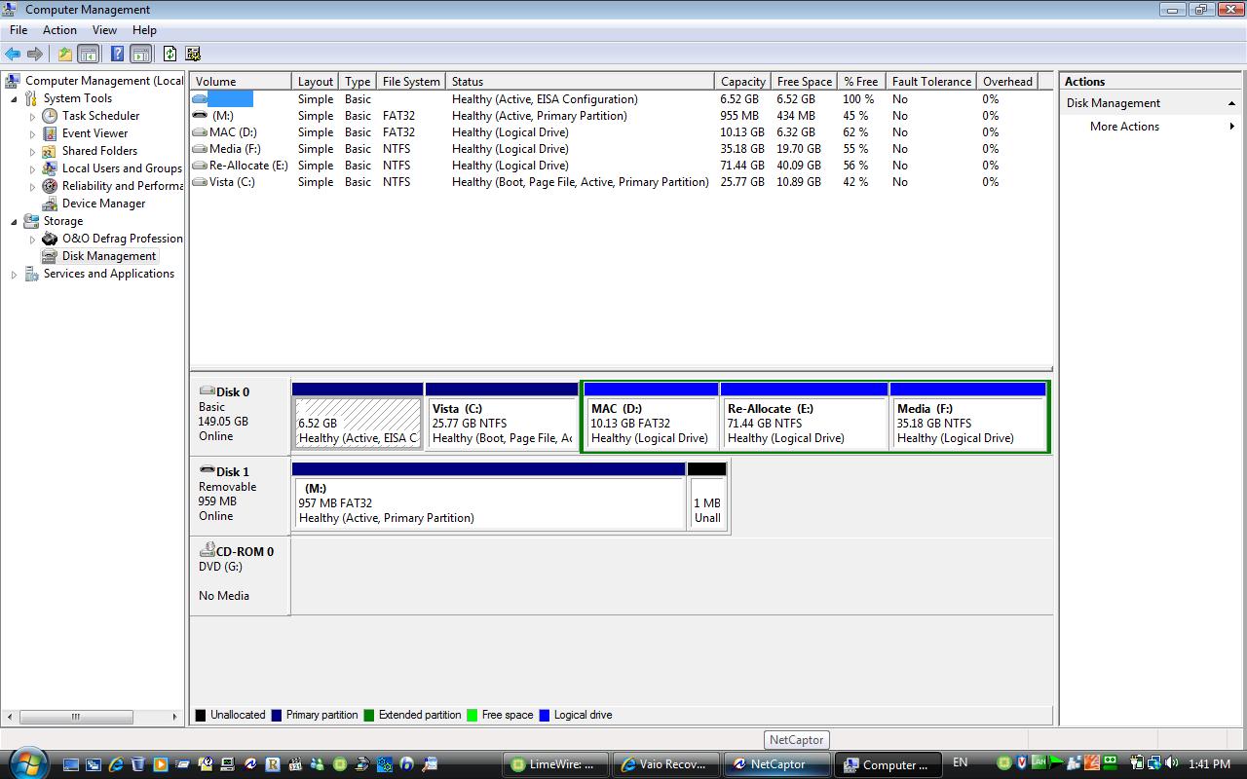Image resolution: width=1247 pixels, height=779 pixels.
Task: Open the File menu
Action: click(x=19, y=30)
